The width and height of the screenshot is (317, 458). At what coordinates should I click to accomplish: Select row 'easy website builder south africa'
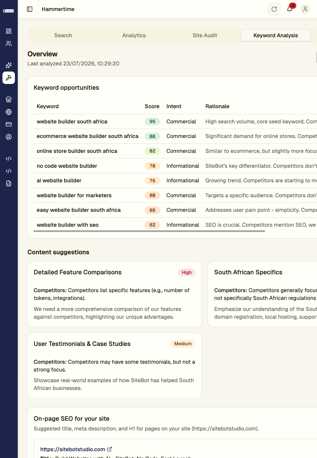[x=175, y=210]
